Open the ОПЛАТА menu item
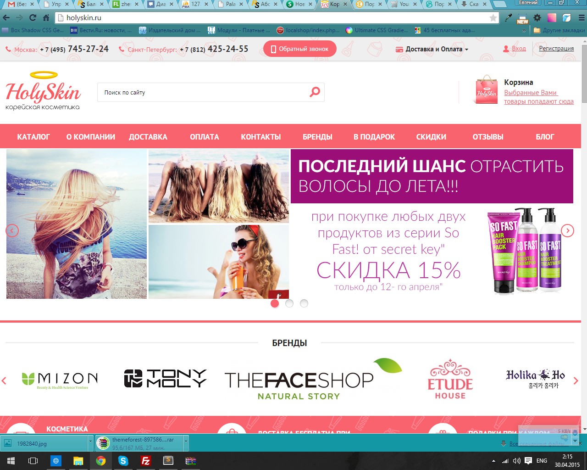This screenshot has width=587, height=470. tap(205, 137)
